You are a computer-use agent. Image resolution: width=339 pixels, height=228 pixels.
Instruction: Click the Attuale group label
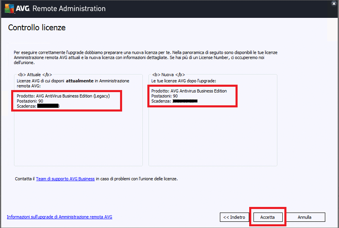pyautogui.click(x=35, y=75)
